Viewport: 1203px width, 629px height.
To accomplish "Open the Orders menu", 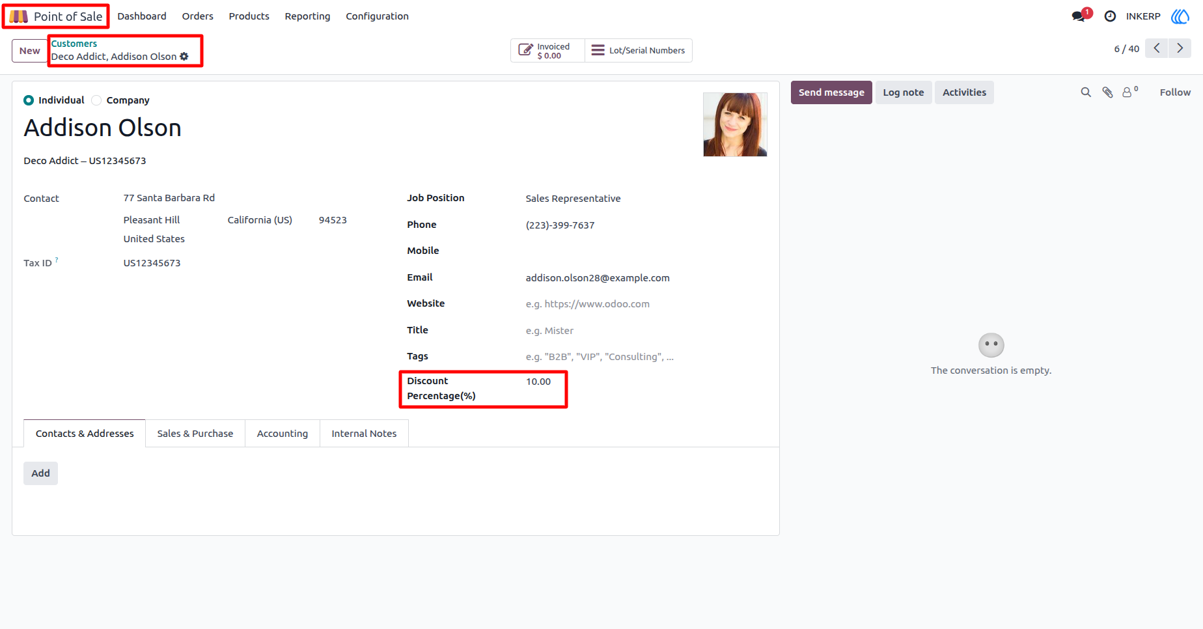I will point(197,16).
